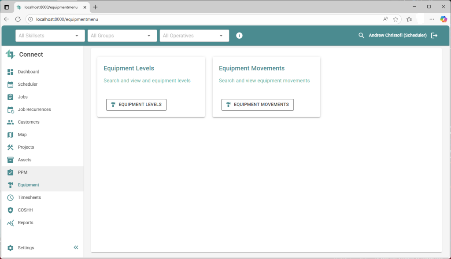The image size is (451, 259).
Task: Navigate to Customers
Action: (x=29, y=122)
